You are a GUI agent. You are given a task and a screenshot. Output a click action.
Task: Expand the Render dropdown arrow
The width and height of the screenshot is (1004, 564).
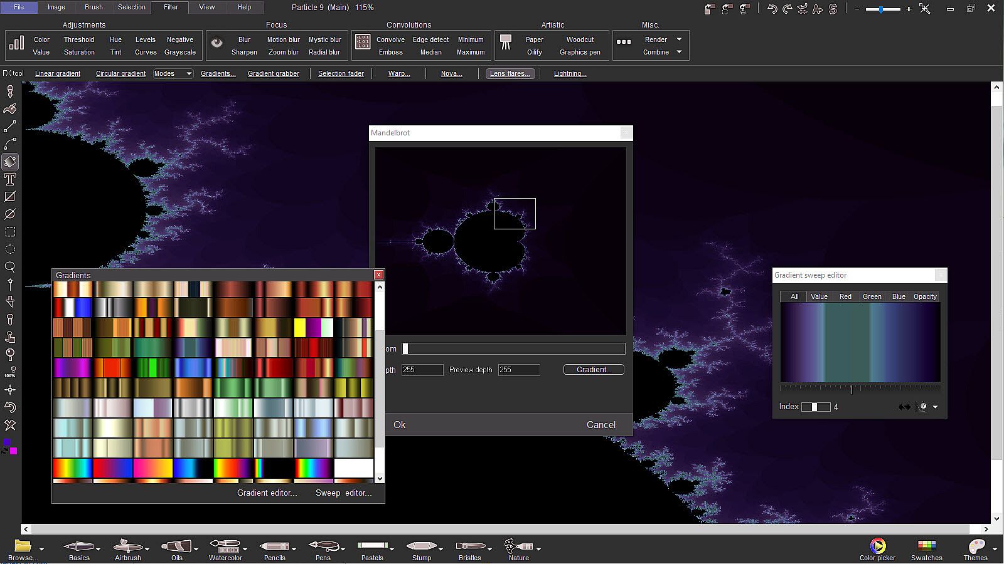pos(679,39)
